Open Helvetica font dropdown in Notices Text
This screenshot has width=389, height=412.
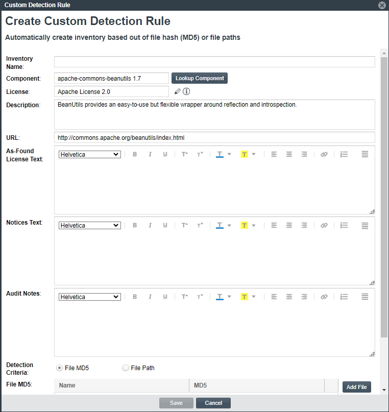tap(90, 225)
